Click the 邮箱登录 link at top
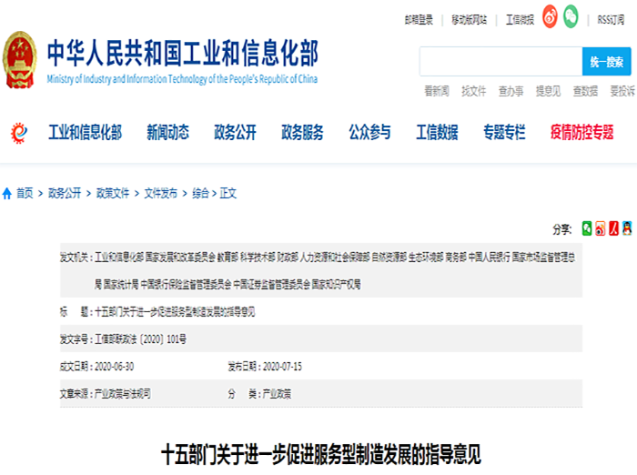Viewport: 637px width, 475px height. tap(419, 19)
